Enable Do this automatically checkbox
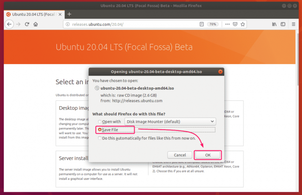302x195 pixels. click(100, 138)
